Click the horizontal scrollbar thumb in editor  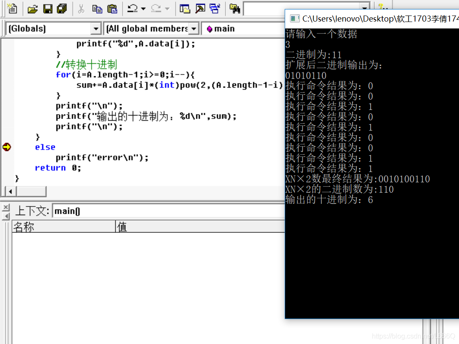[31, 191]
